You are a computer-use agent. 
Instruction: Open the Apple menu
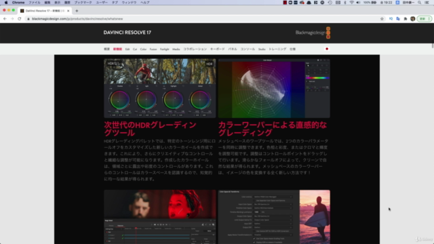click(6, 3)
